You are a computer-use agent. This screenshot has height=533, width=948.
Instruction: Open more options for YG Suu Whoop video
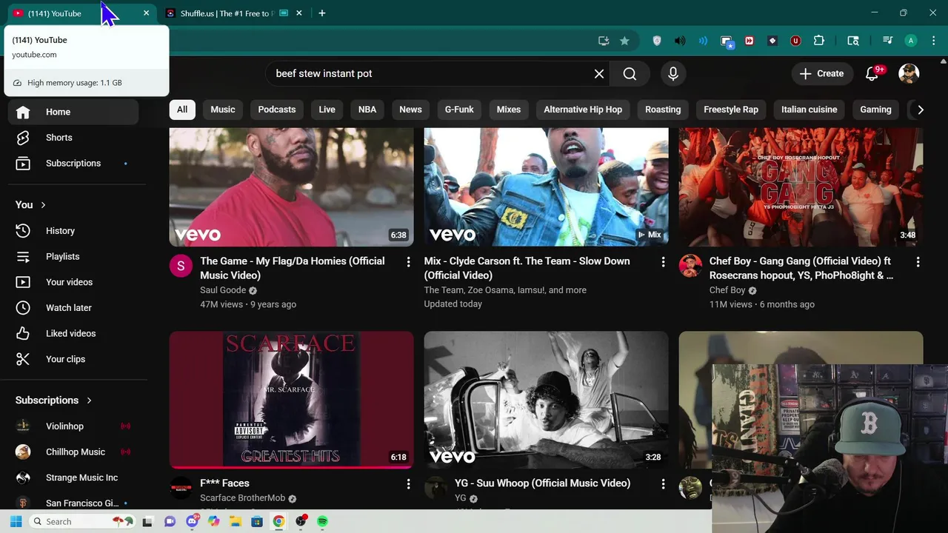pyautogui.click(x=663, y=484)
